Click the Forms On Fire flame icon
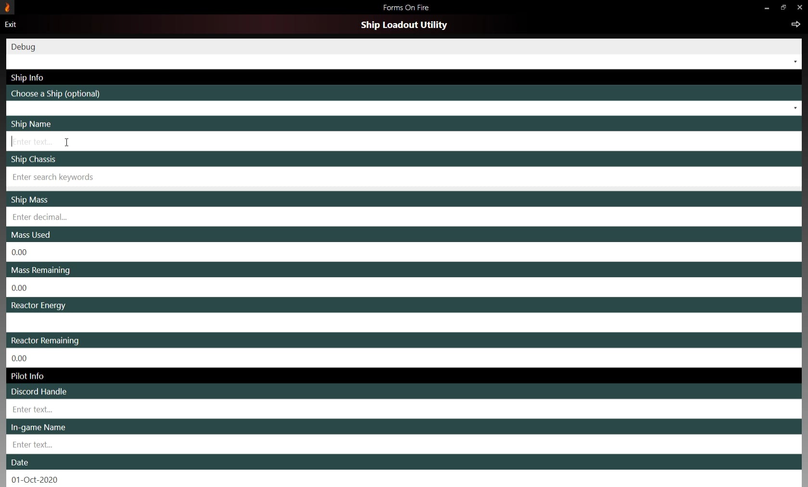The width and height of the screenshot is (808, 487). 7,7
